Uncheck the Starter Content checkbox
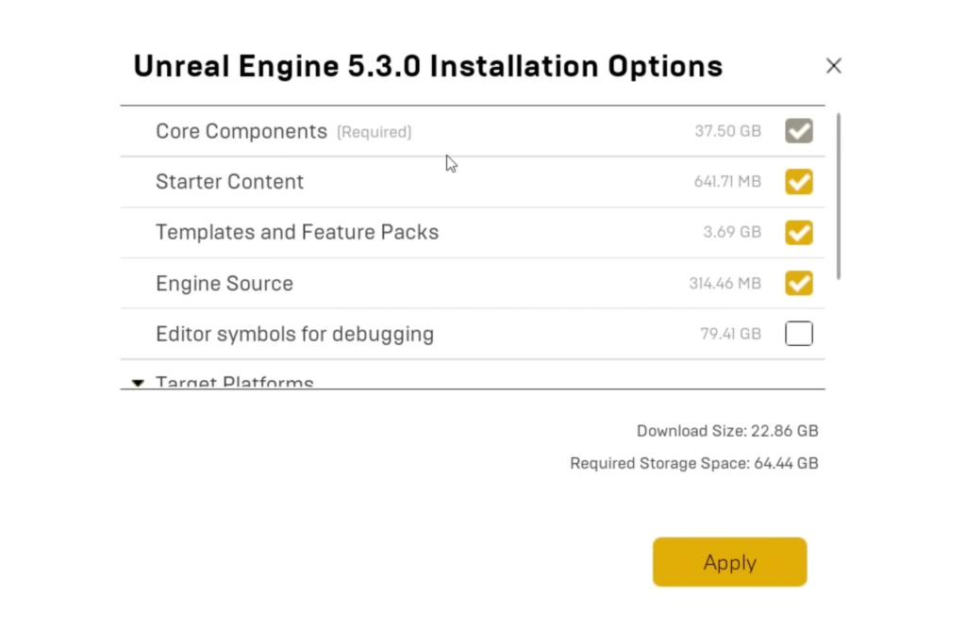The width and height of the screenshot is (966, 627). [x=798, y=182]
